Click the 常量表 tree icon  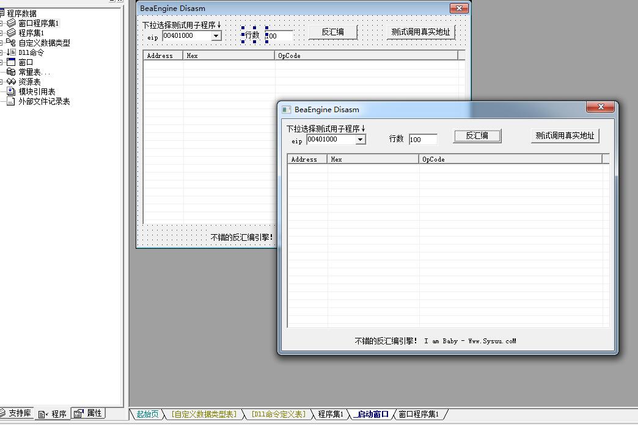(11, 72)
